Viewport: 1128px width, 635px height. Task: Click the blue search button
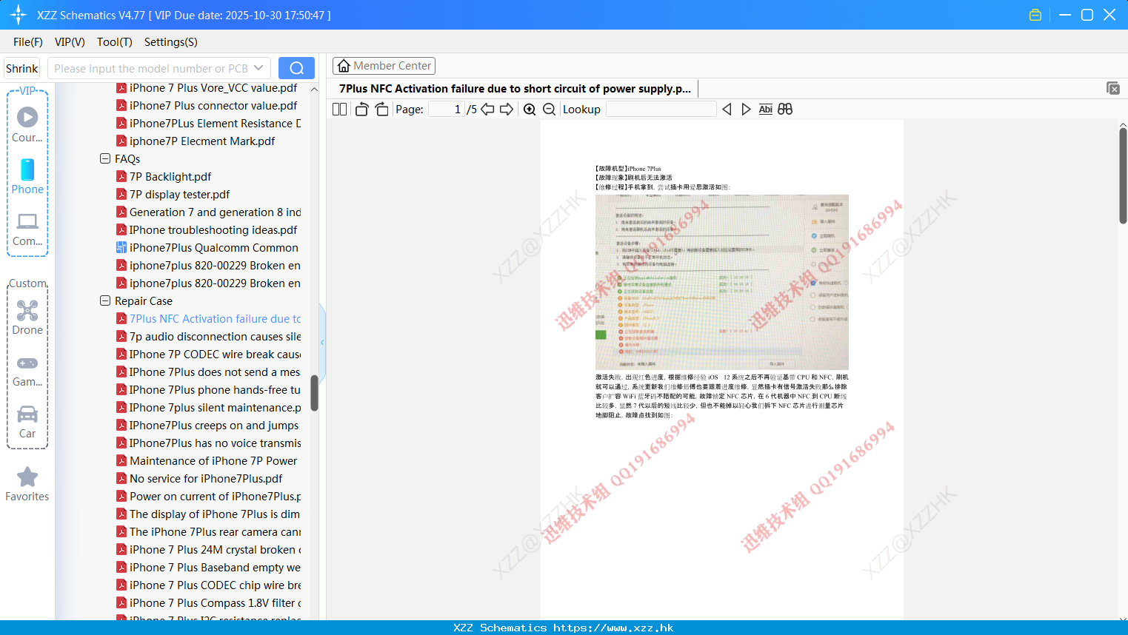(296, 68)
